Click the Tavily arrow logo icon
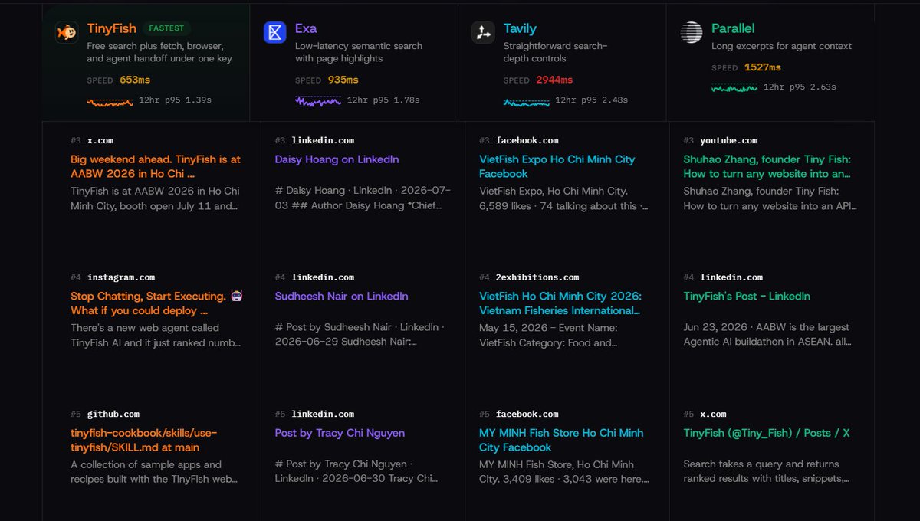The image size is (920, 521). click(483, 32)
